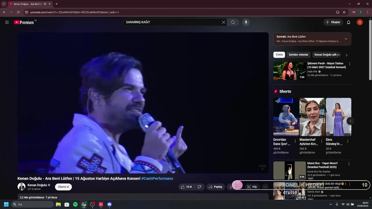372x209 pixels.
Task: Click the Paylaş share button
Action: pyautogui.click(x=216, y=187)
